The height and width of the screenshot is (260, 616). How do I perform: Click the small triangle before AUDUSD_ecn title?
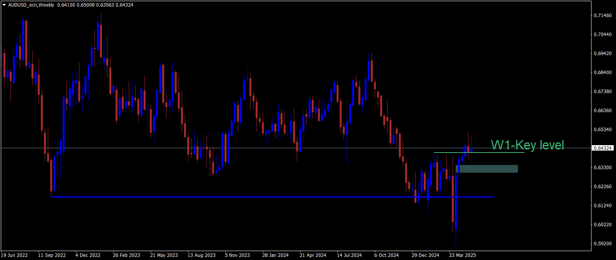pyautogui.click(x=4, y=5)
